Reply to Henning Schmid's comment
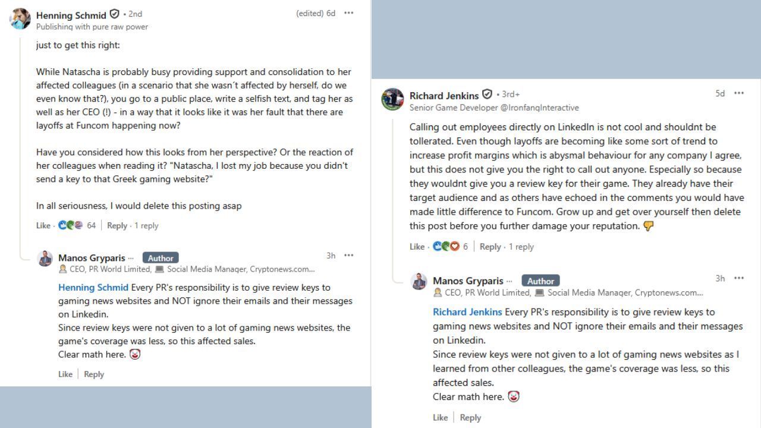This screenshot has width=761, height=428. point(117,225)
